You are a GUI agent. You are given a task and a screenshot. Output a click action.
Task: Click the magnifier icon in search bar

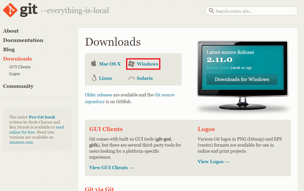click(x=211, y=11)
